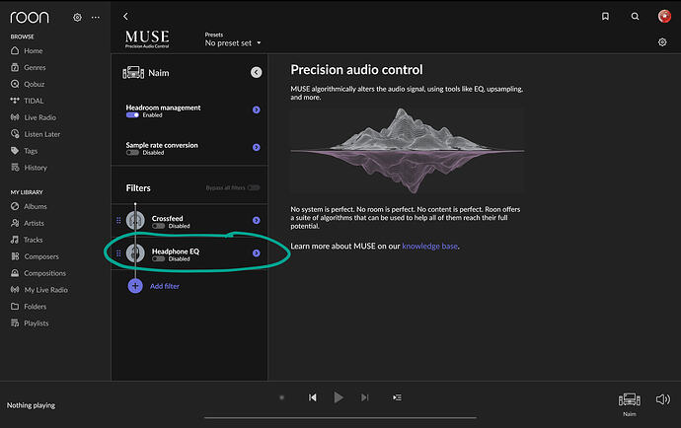Enable the Crossfeed filter switch
Viewport: 681px width, 428px height.
tap(159, 226)
